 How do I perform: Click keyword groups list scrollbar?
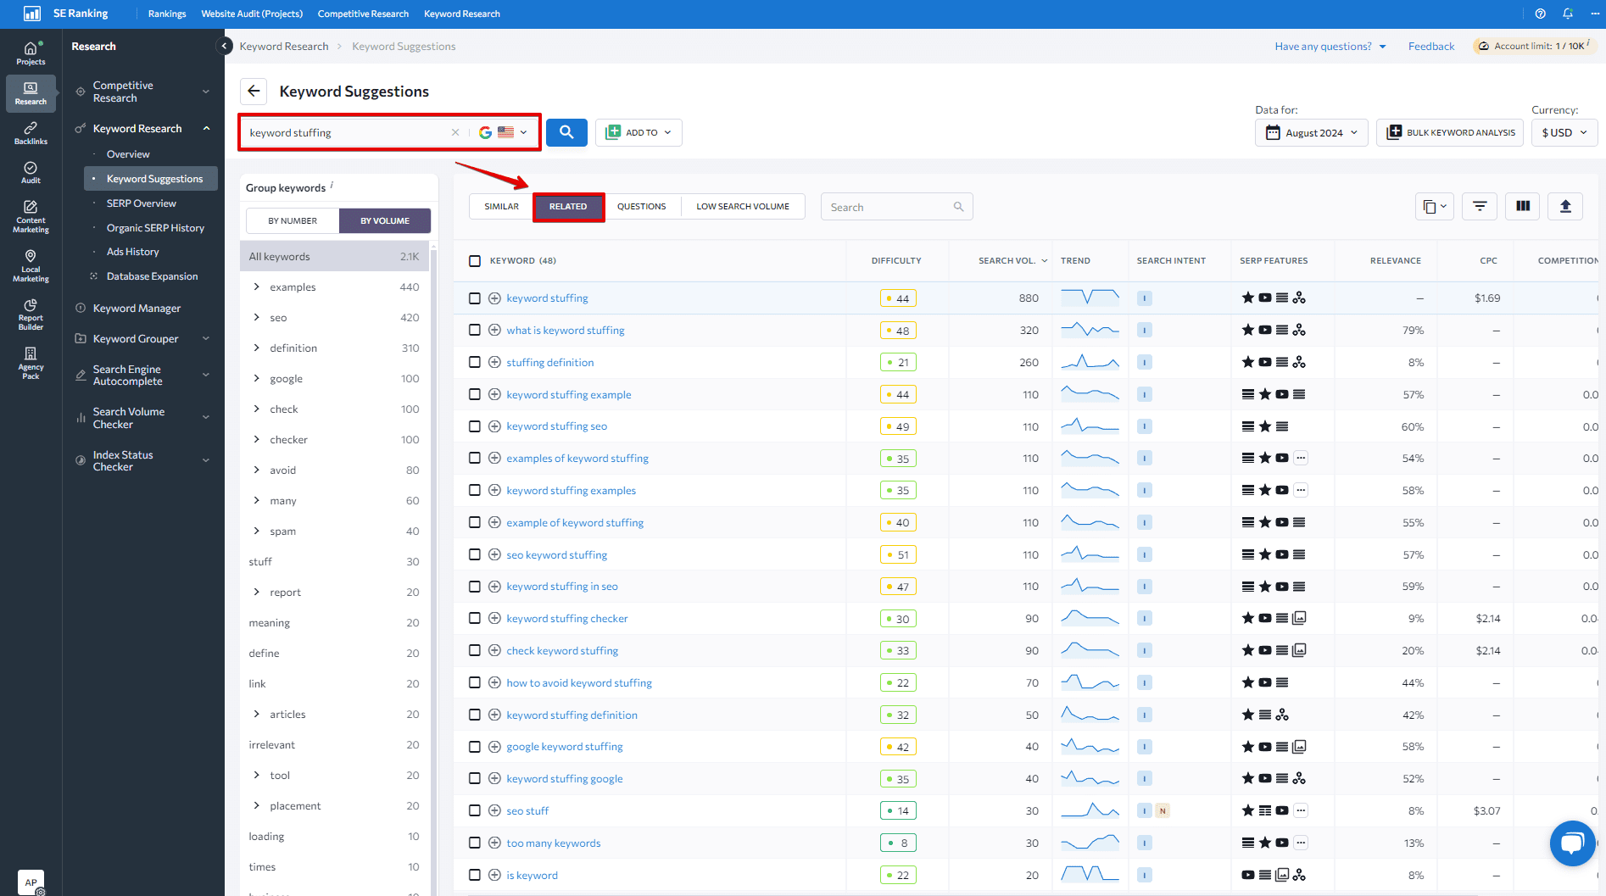[433, 568]
